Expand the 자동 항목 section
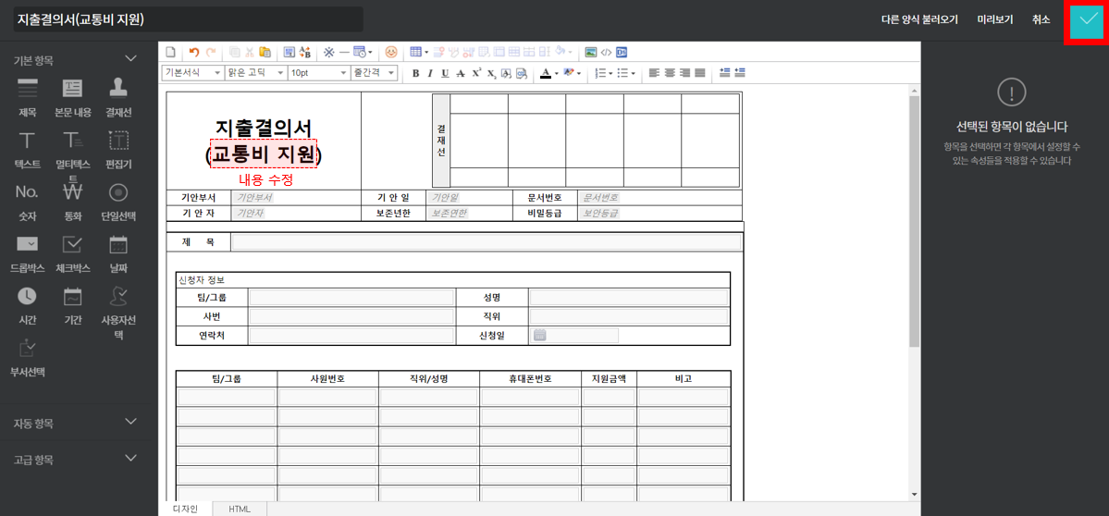Image resolution: width=1109 pixels, height=516 pixels. pos(130,422)
